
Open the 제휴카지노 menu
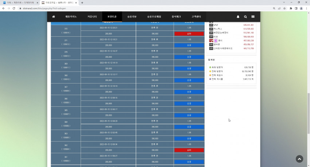(71, 17)
